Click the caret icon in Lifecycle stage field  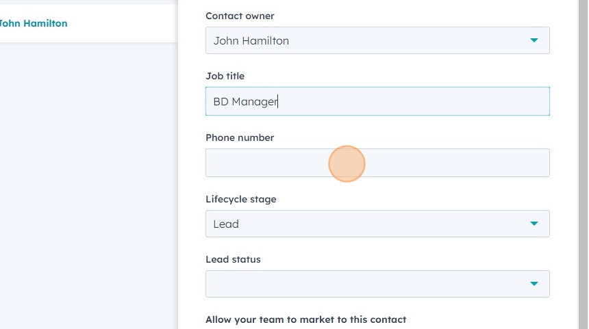click(534, 224)
